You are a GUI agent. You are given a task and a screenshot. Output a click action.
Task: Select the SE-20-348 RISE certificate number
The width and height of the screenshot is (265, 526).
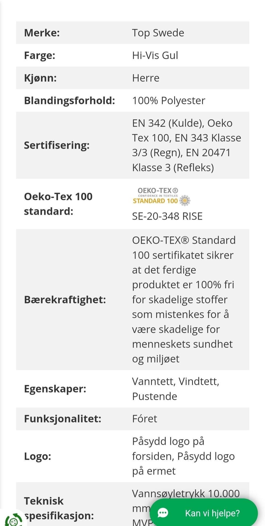(167, 216)
